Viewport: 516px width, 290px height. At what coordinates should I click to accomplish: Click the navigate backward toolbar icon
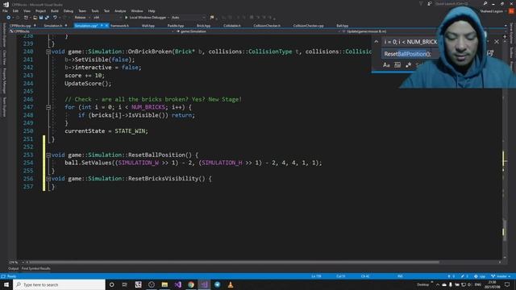[9, 18]
